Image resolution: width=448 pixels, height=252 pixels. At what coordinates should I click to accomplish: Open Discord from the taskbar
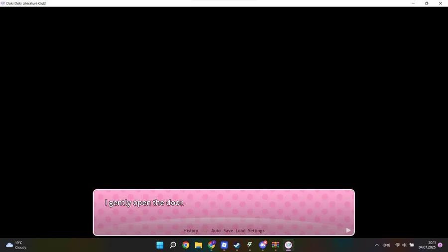(x=262, y=245)
